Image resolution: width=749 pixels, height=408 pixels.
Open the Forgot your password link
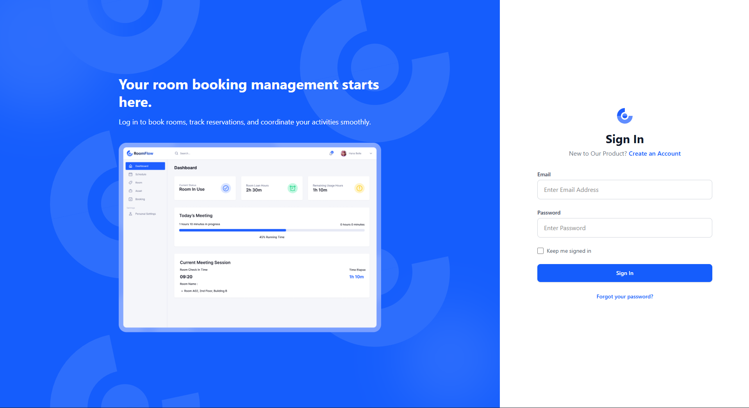pos(624,297)
